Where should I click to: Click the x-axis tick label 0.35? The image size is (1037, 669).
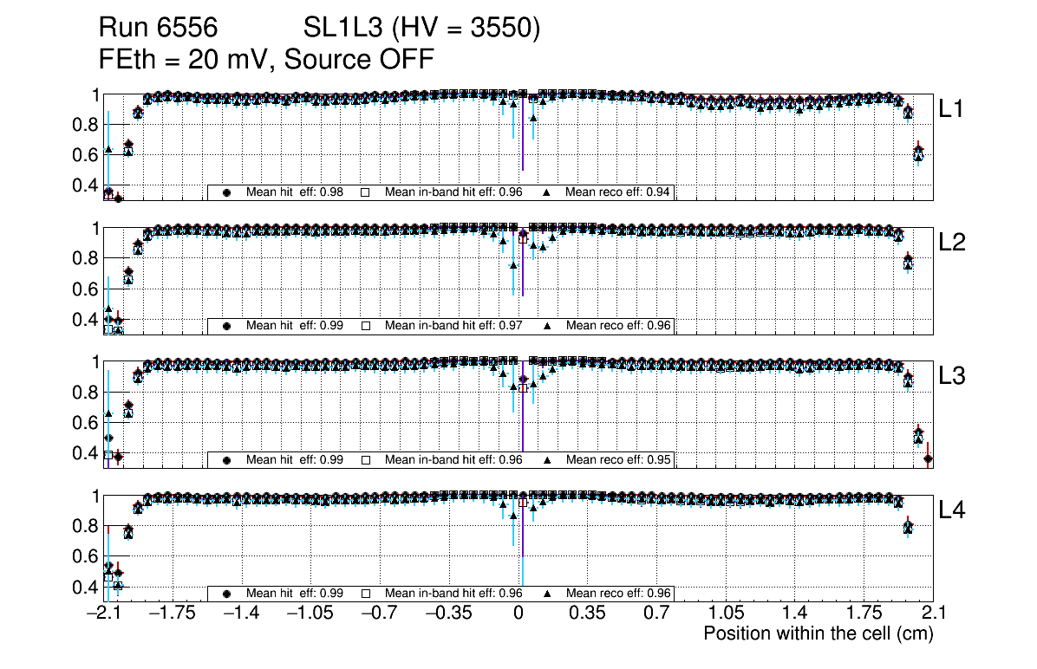point(587,614)
